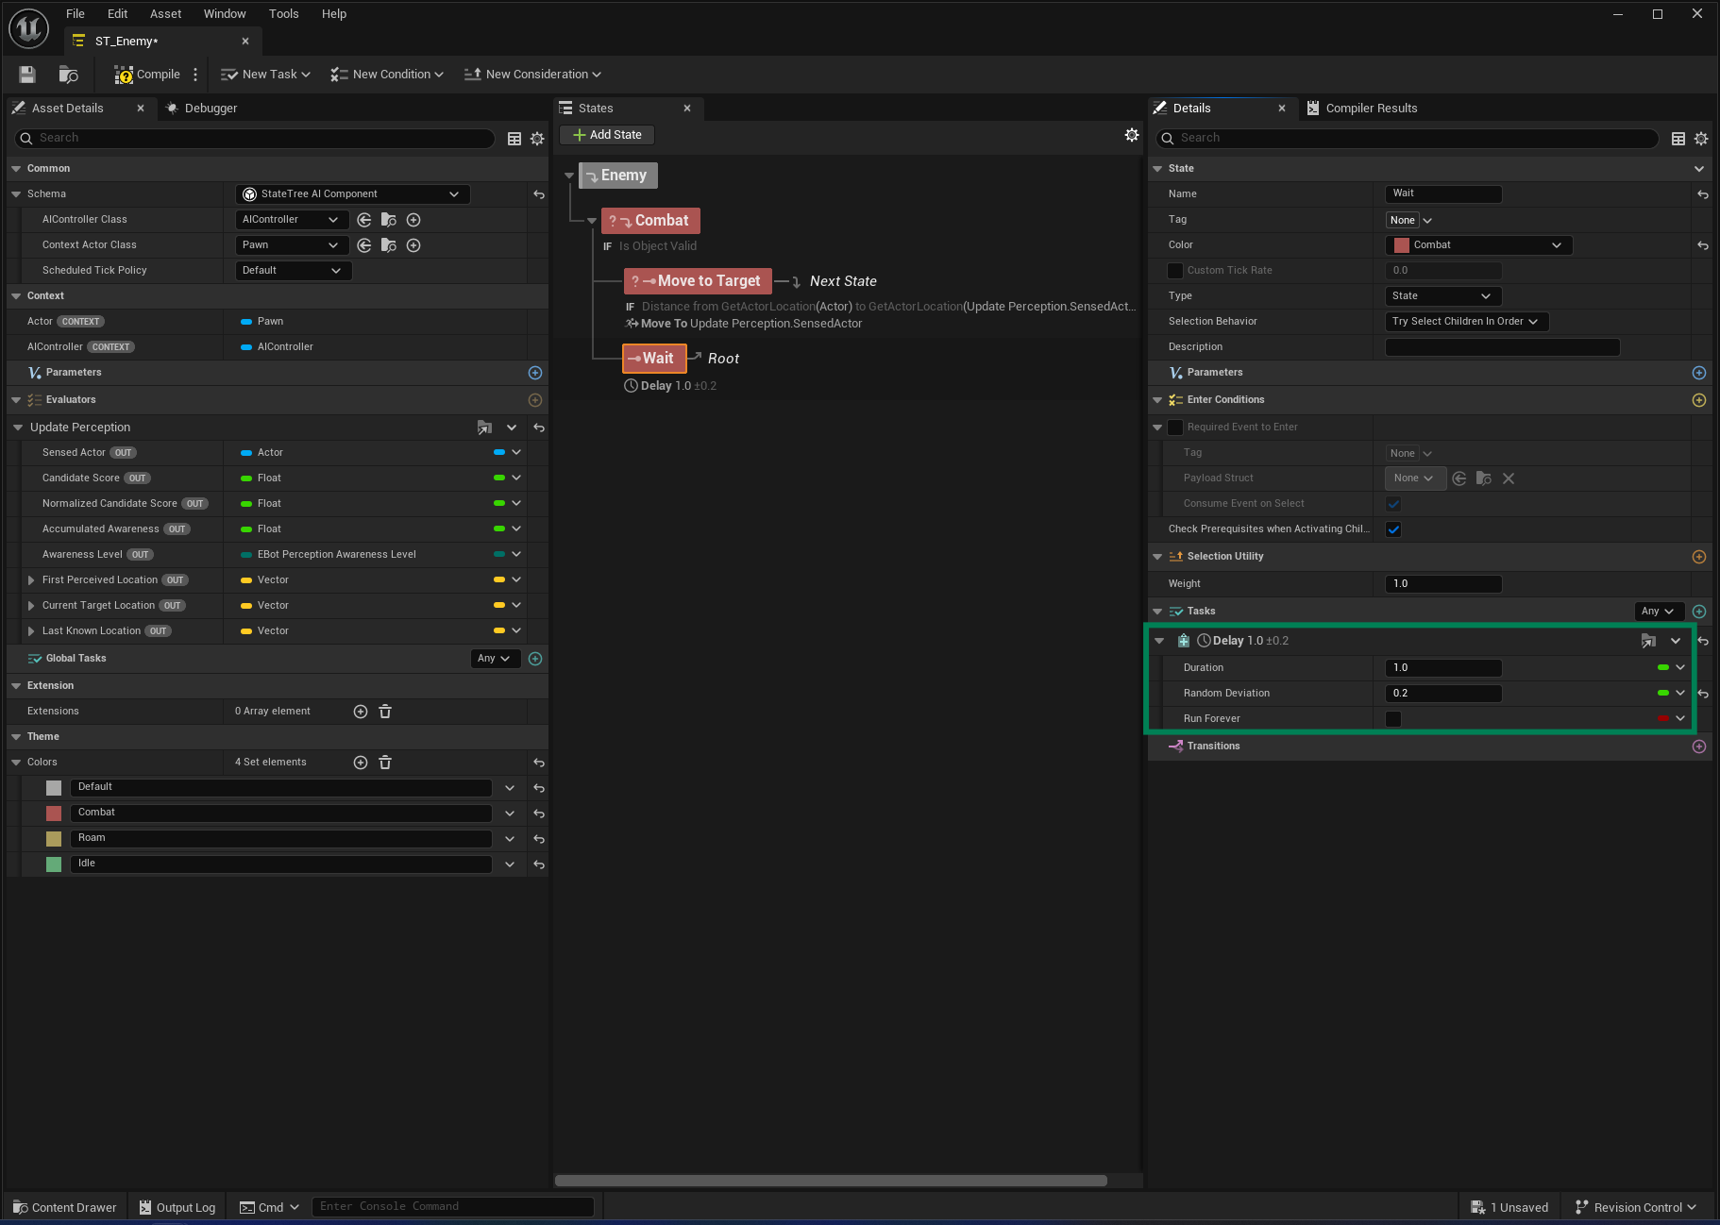Clear the Payload Struct with X icon

coord(1508,478)
